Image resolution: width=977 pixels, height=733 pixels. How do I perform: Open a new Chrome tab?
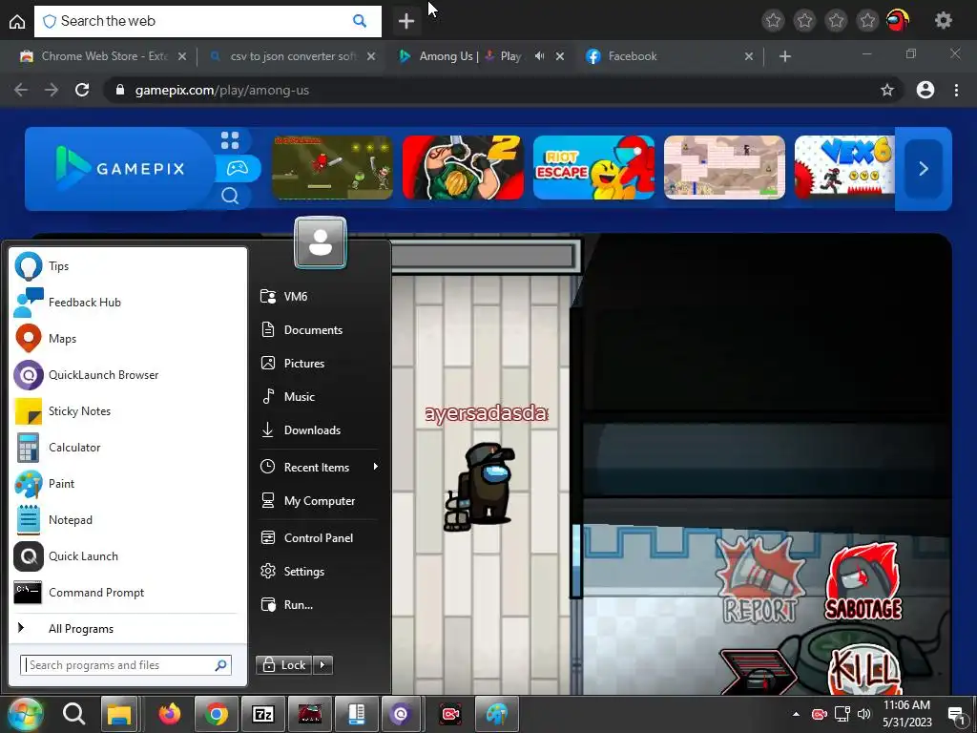pos(785,56)
